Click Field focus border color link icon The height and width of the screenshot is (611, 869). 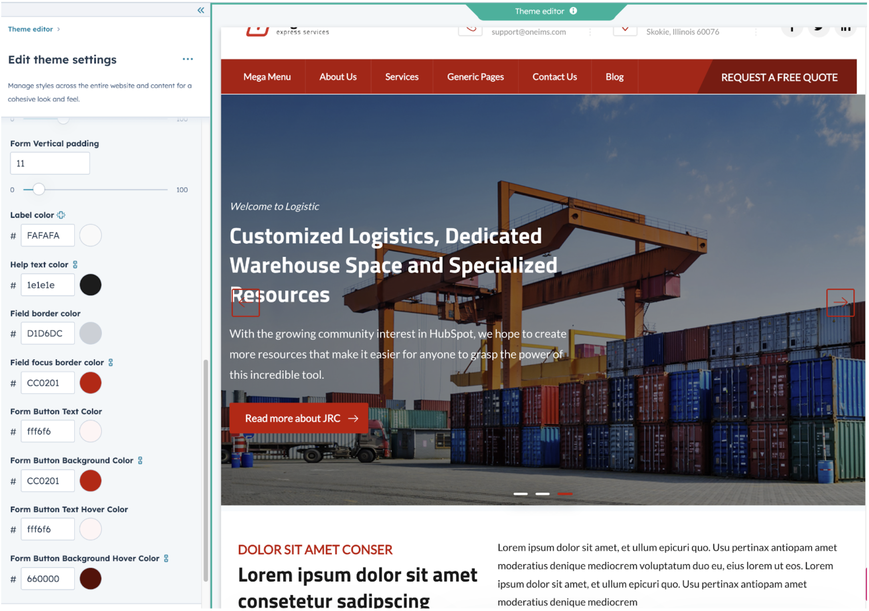pos(111,362)
